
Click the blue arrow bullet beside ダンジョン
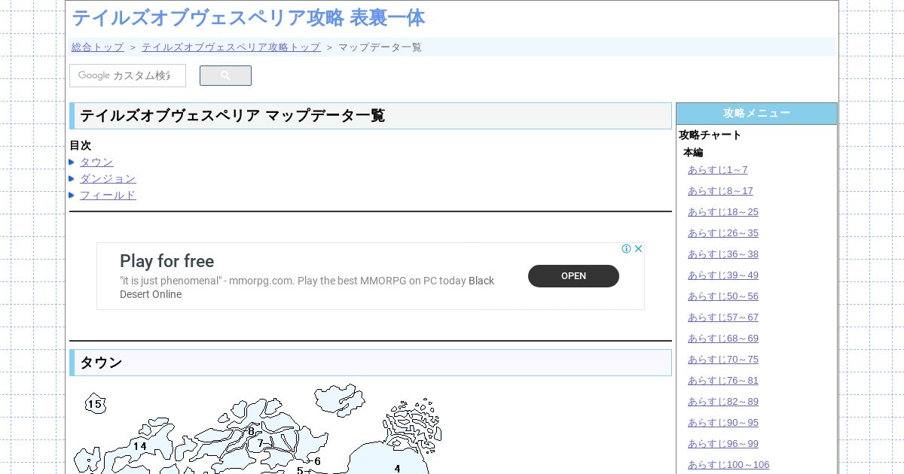72,178
